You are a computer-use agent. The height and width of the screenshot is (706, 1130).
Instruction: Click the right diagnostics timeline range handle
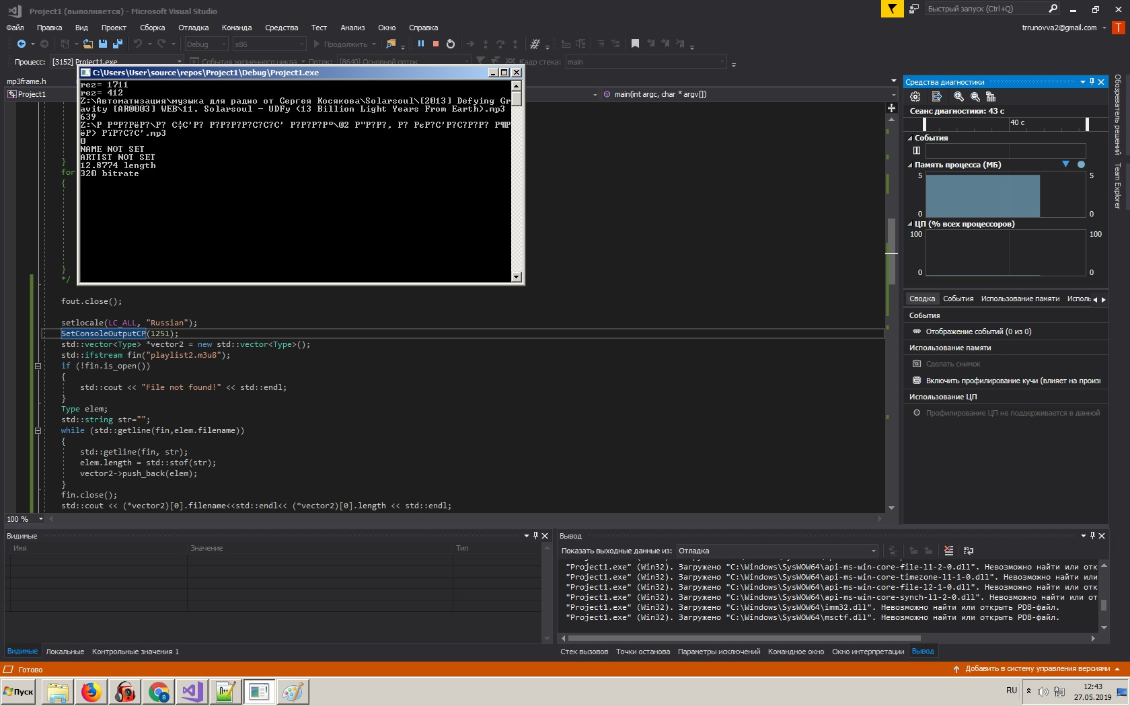[x=1087, y=124]
